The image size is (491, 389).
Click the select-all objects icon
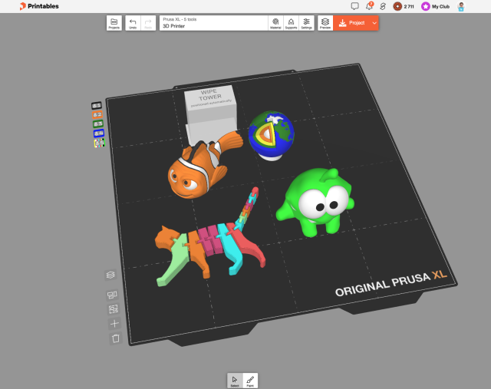click(x=114, y=309)
